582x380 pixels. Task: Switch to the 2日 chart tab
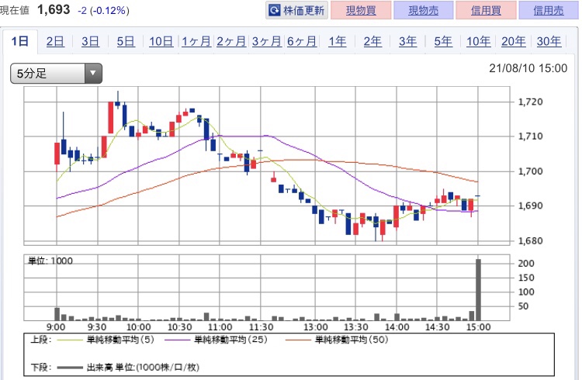click(x=55, y=41)
